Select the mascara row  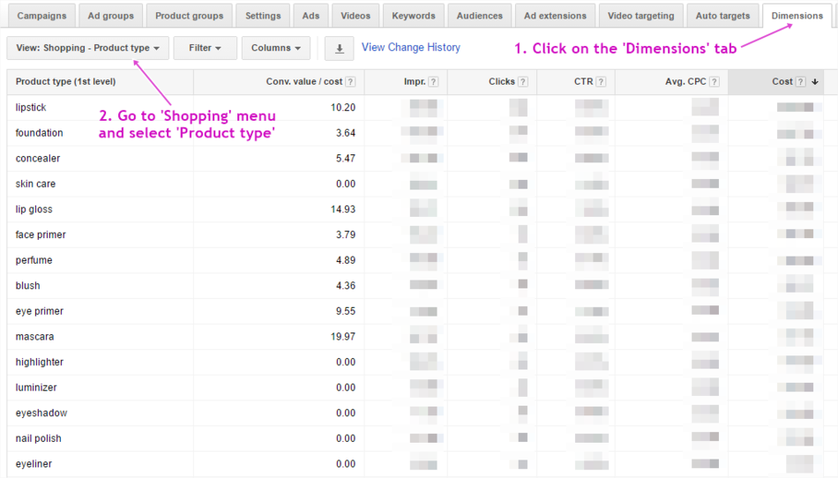pos(34,337)
